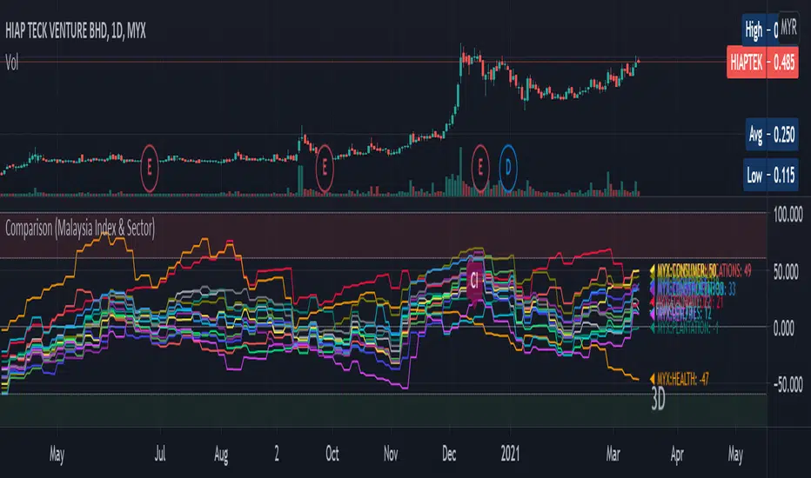Open the blue dividend D marker
Viewport: 811px width, 478px height.
tap(508, 168)
